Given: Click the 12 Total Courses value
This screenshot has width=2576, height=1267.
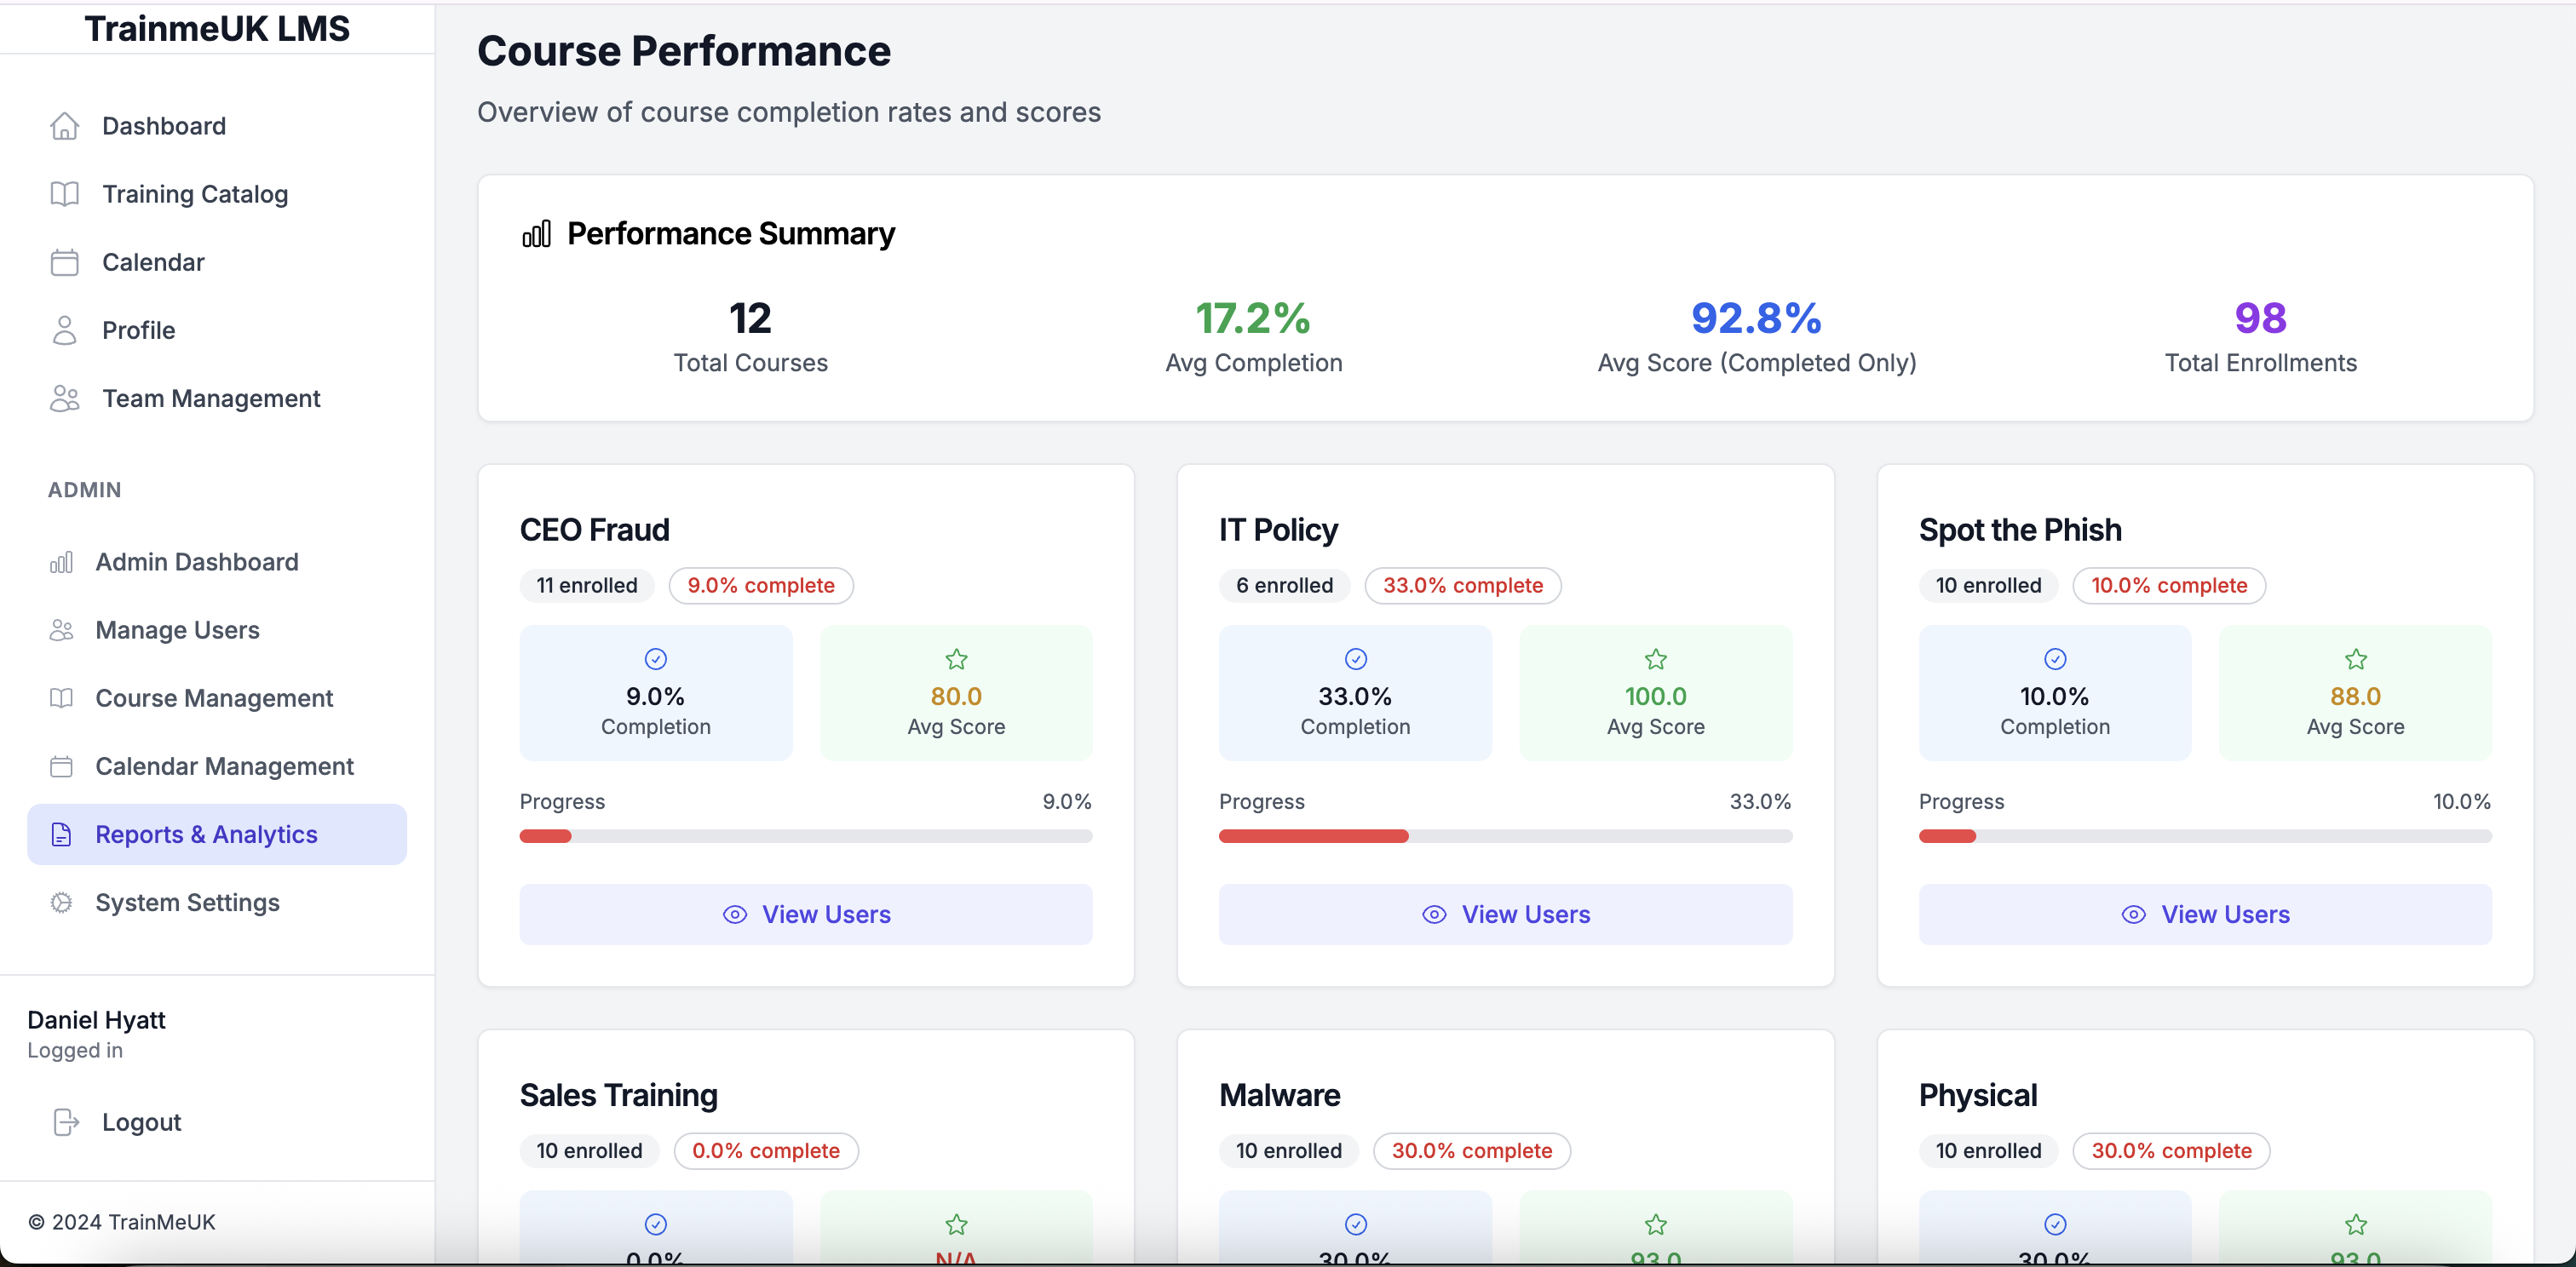Looking at the screenshot, I should 750,318.
